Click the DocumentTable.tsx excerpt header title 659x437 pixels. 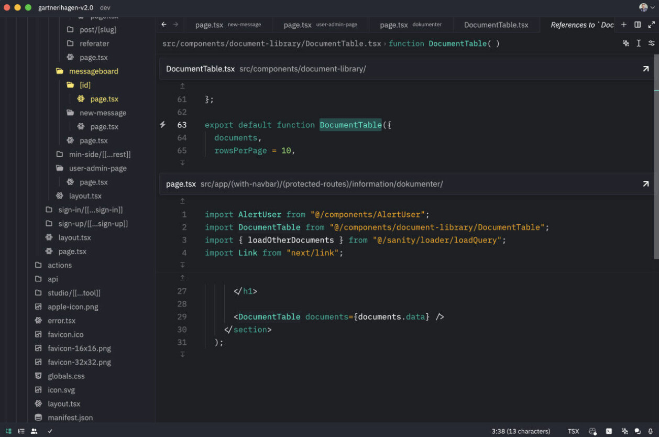pos(200,69)
